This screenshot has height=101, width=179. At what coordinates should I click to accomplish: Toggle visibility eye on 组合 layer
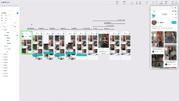[17, 35]
